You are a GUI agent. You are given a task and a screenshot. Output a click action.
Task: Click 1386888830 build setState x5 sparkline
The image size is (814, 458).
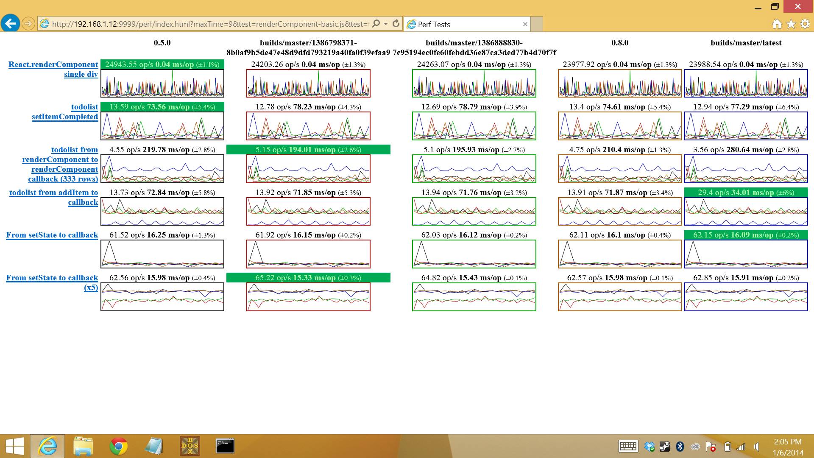coord(474,297)
